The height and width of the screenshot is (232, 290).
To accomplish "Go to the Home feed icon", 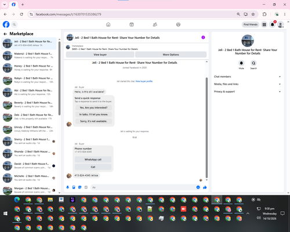I will point(108,24).
